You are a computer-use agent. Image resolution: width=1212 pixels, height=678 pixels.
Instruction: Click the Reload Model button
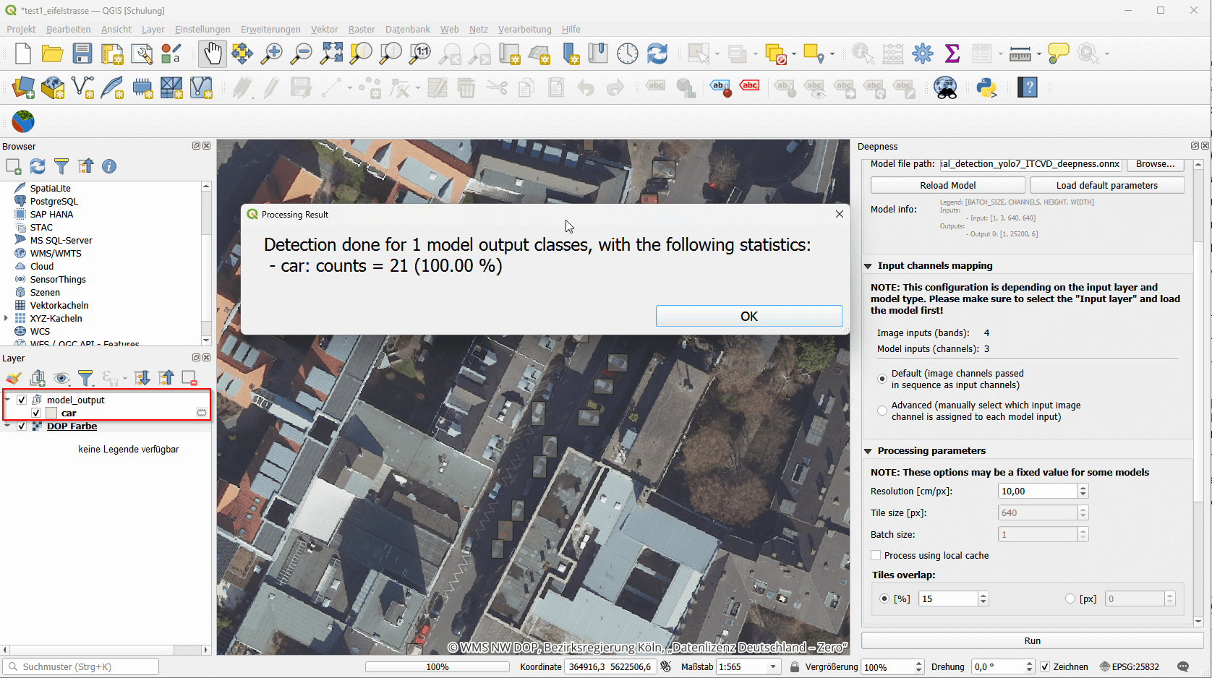pyautogui.click(x=947, y=185)
